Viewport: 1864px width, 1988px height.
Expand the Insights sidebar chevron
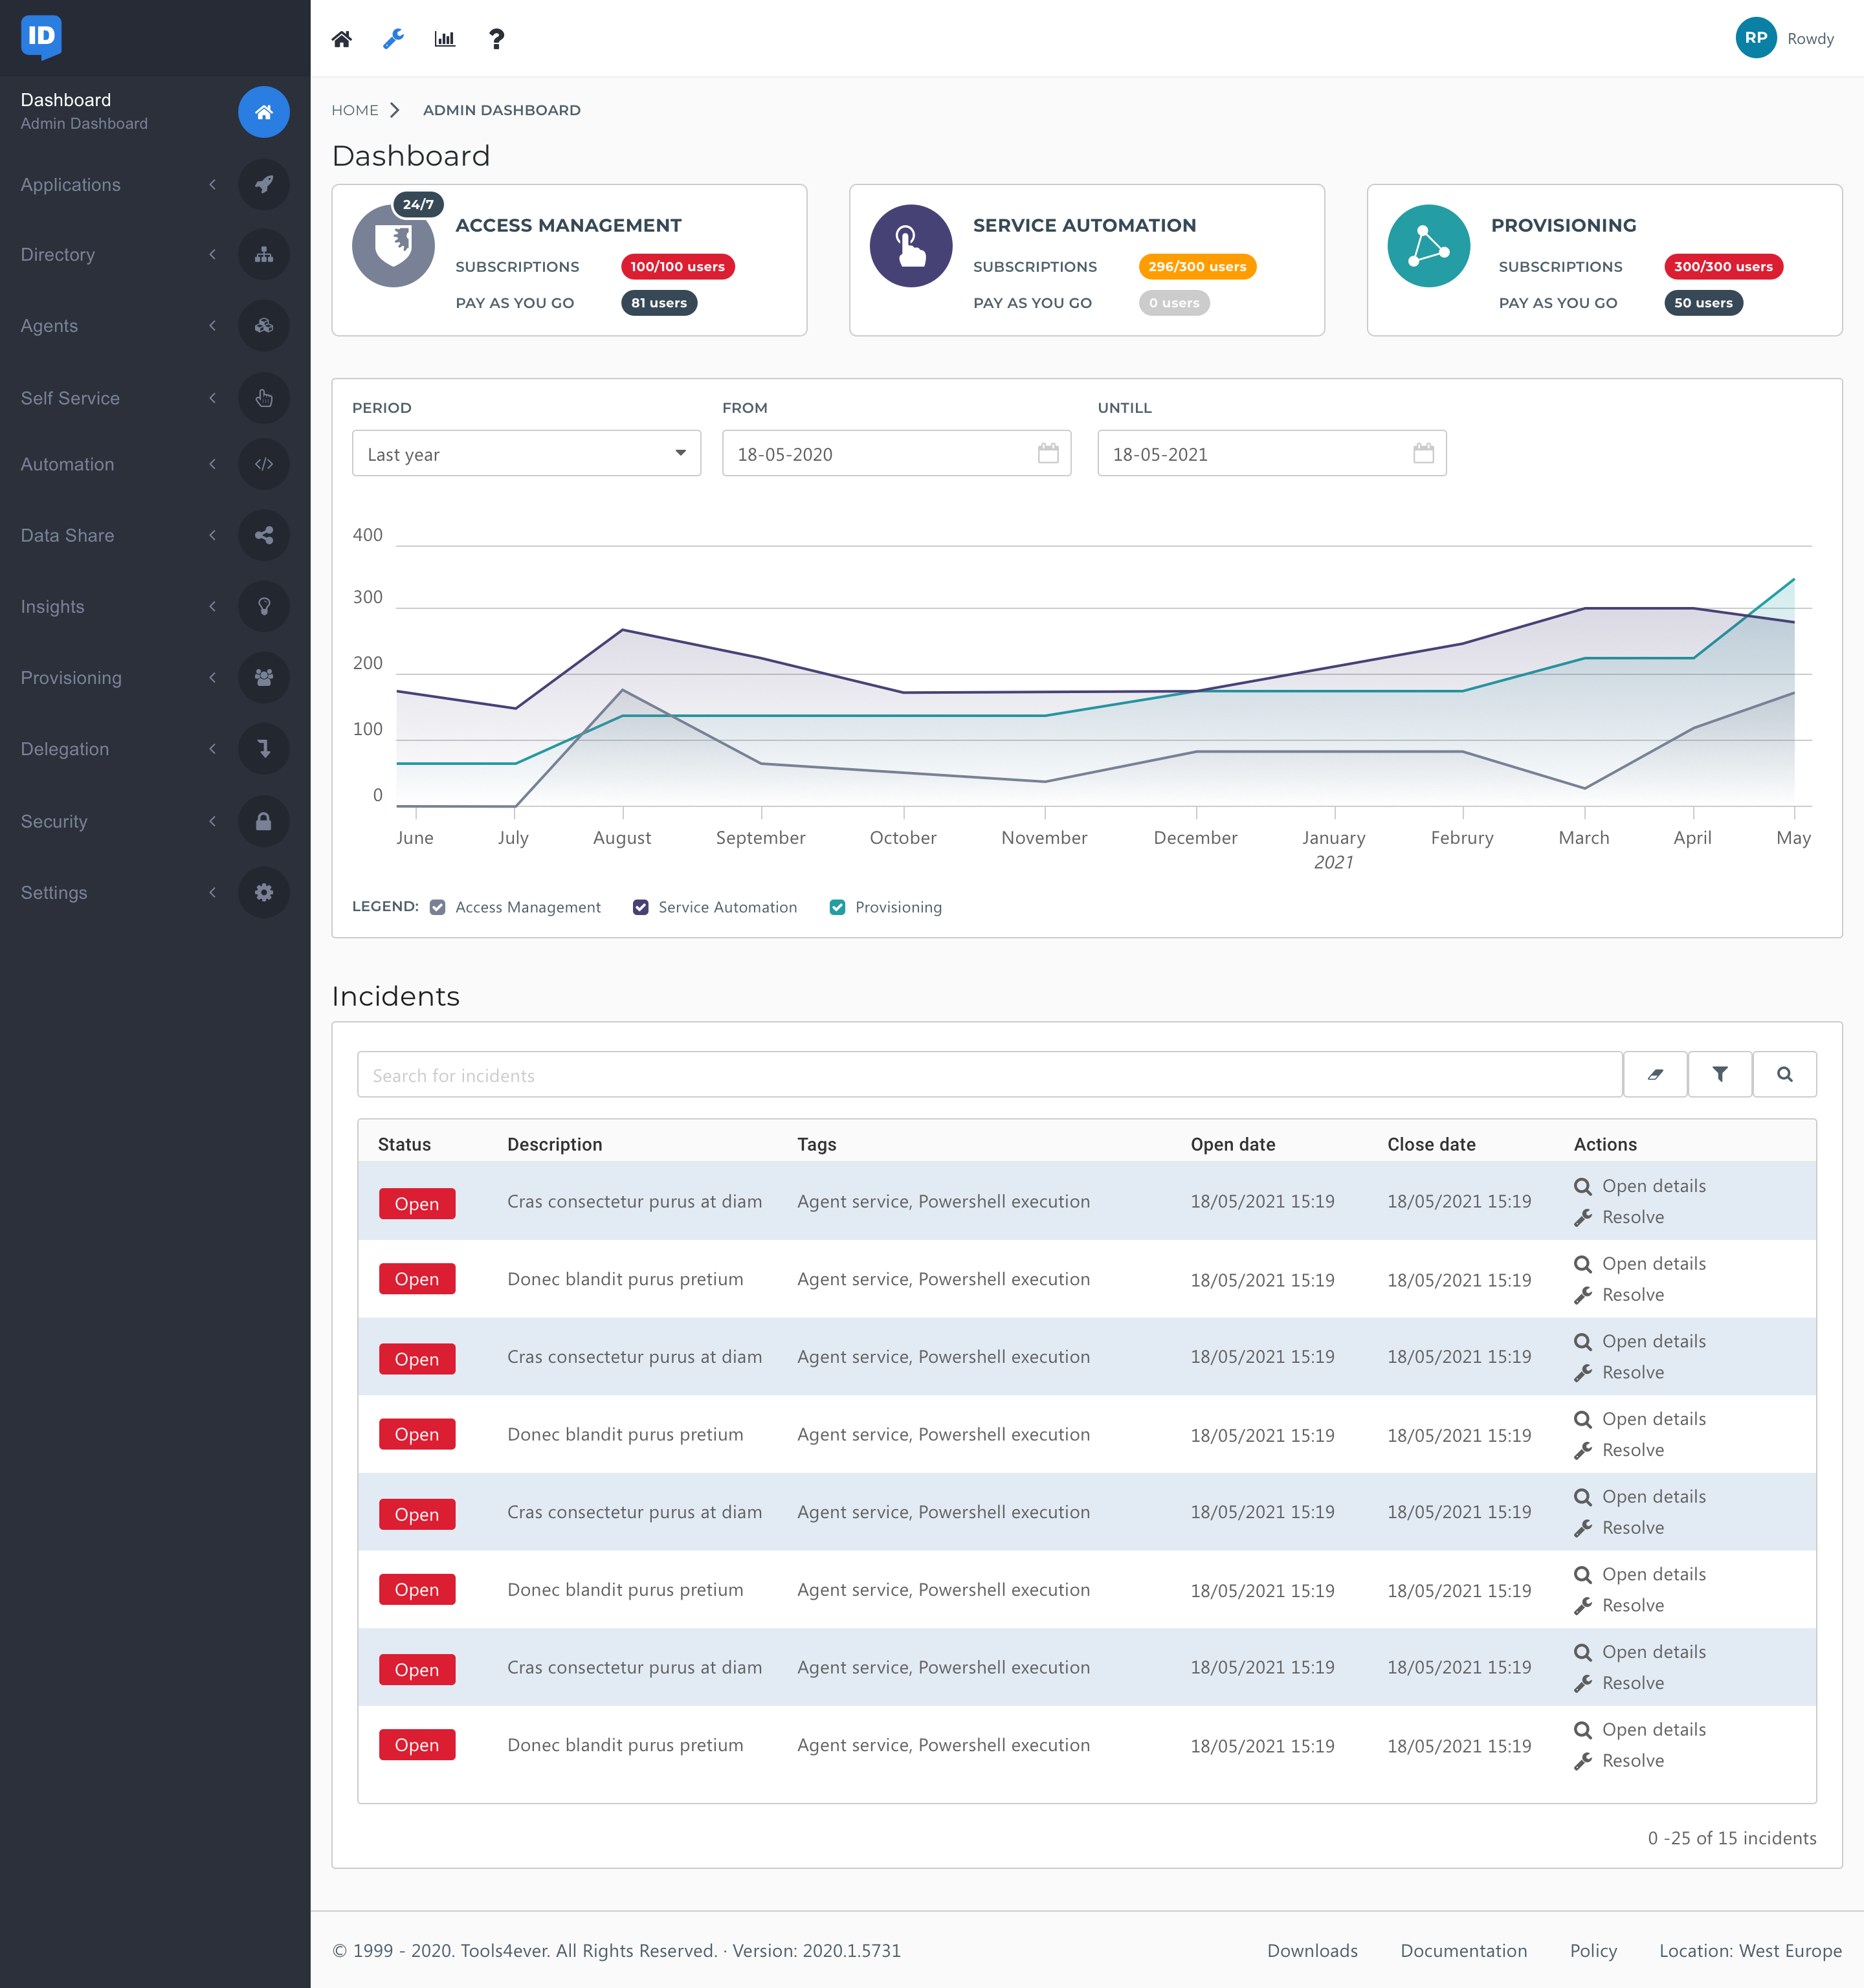[x=212, y=606]
